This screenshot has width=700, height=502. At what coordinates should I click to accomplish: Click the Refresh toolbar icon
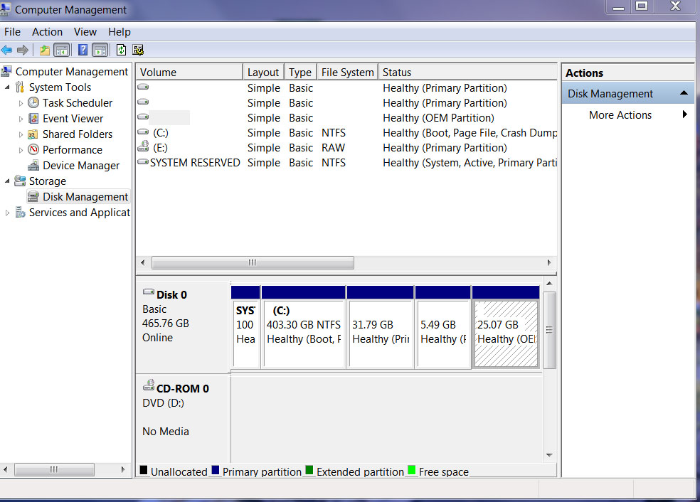[121, 50]
